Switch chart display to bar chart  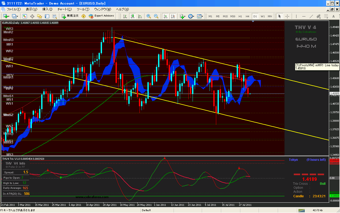click(x=125, y=16)
